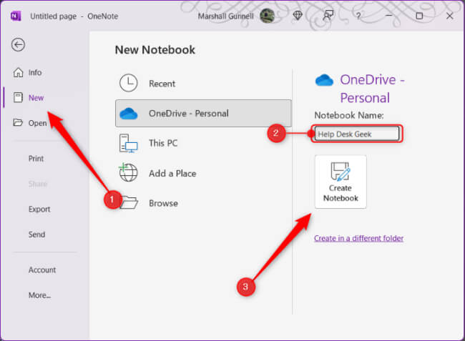Select New in the sidebar menu
465x341 pixels.
coord(36,98)
